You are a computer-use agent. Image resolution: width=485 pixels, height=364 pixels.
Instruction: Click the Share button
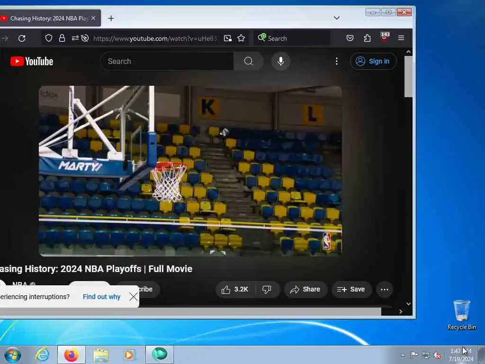pos(305,290)
